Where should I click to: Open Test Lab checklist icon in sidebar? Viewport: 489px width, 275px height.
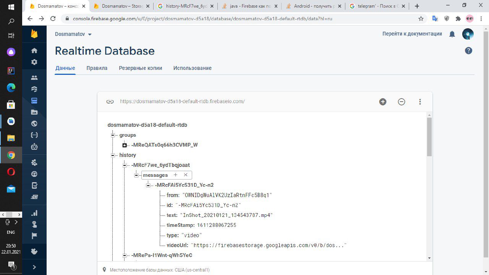point(34,186)
